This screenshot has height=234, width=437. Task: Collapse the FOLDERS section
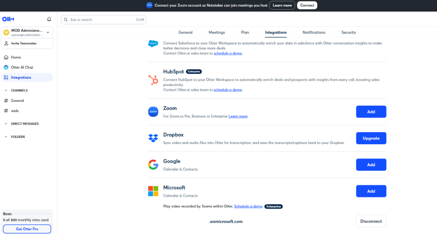6,137
